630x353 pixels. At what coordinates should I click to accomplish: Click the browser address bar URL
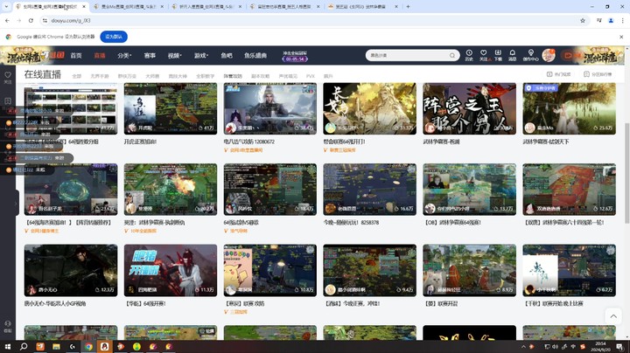[71, 20]
